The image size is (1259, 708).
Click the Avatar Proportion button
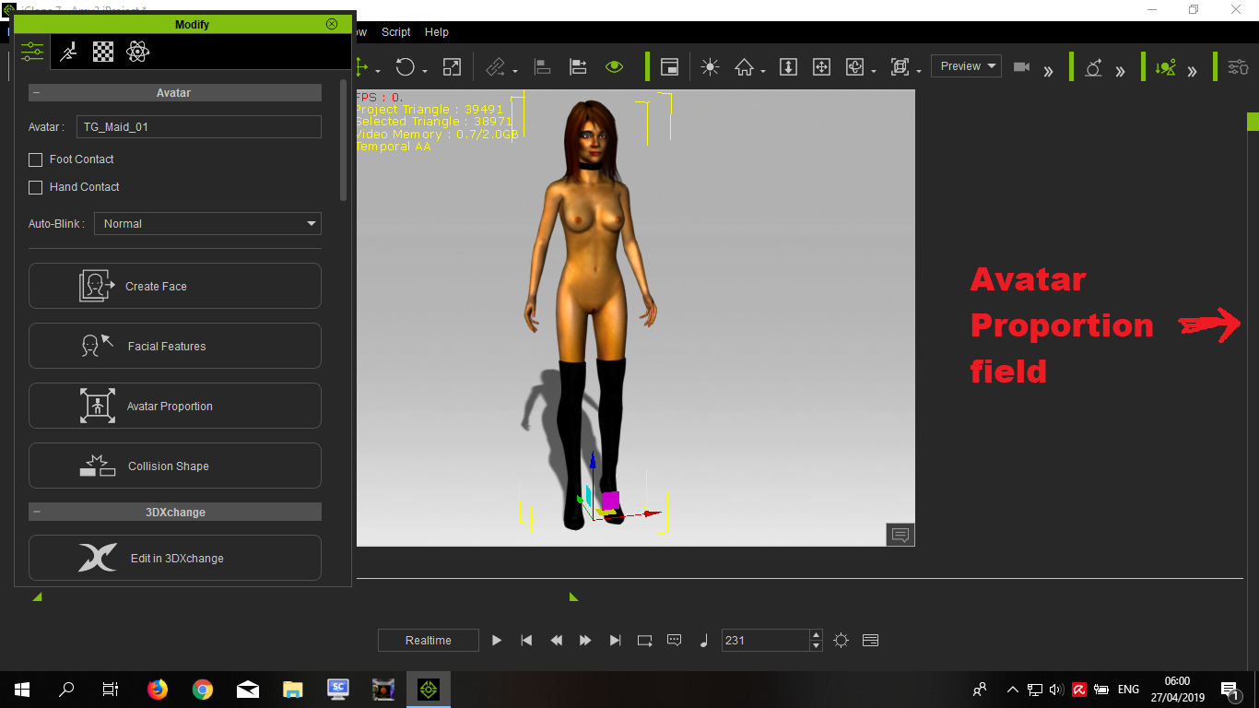(x=175, y=406)
